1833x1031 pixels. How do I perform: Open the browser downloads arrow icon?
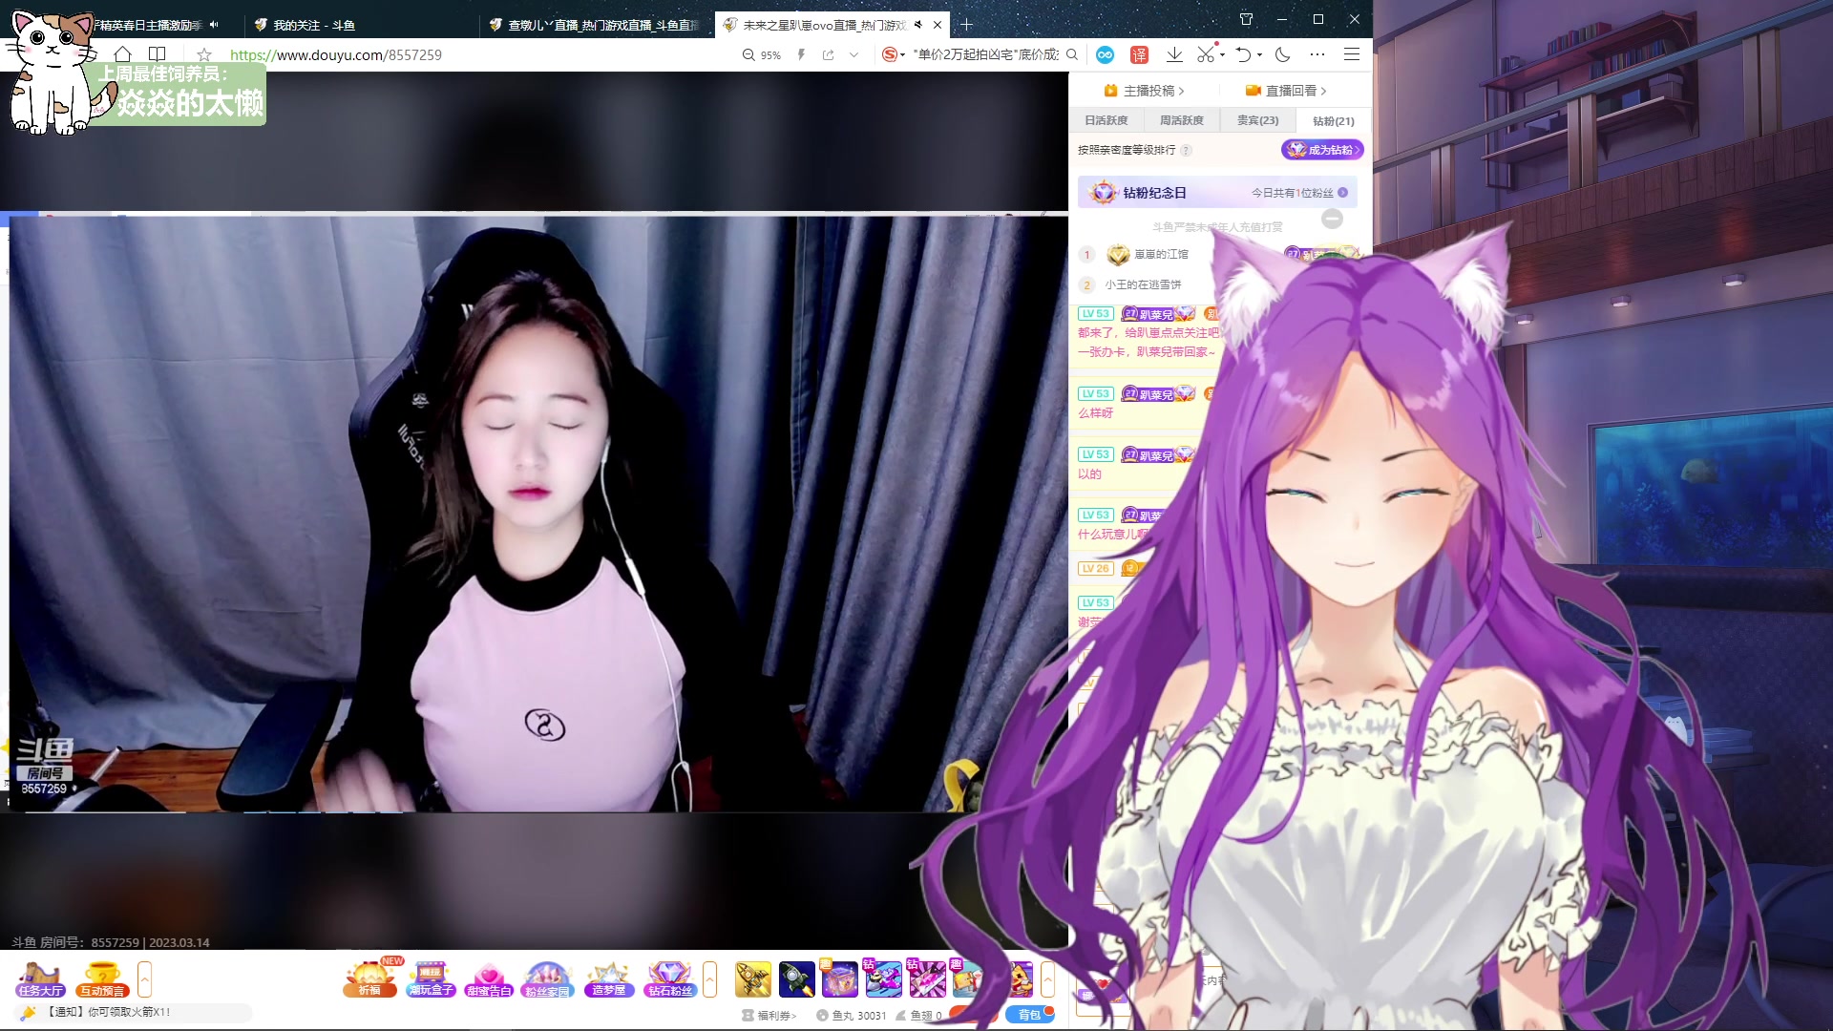[1174, 54]
